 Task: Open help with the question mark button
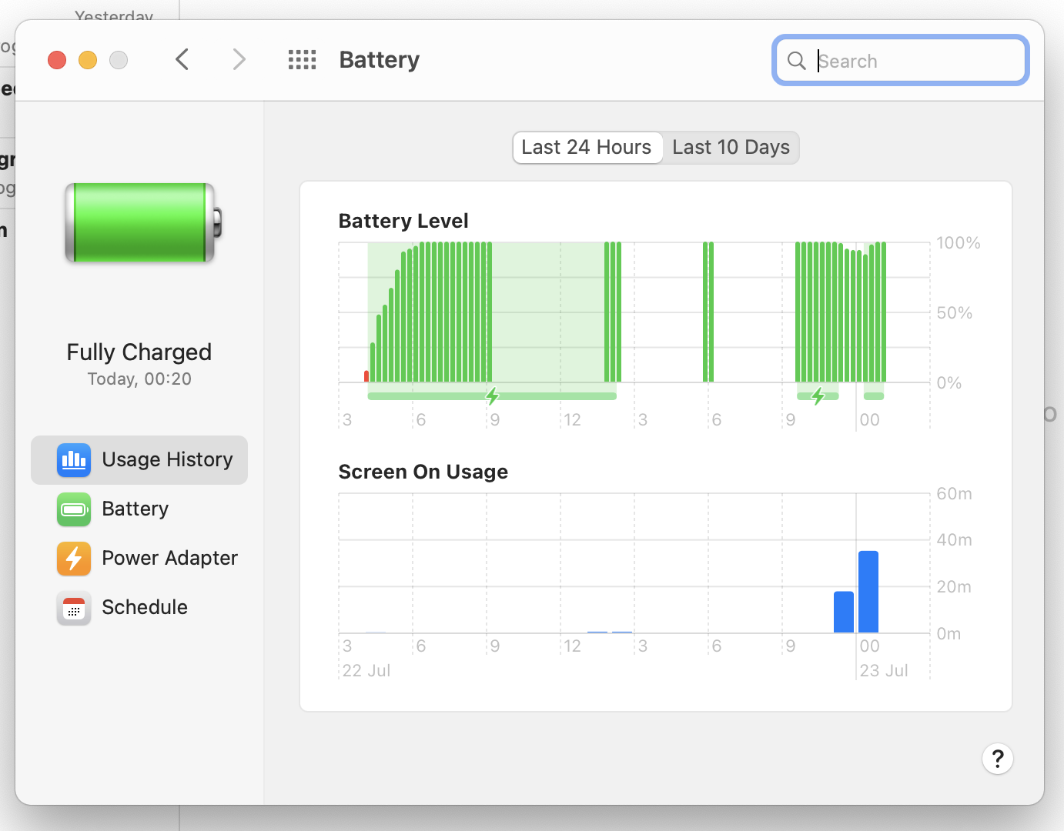point(997,759)
